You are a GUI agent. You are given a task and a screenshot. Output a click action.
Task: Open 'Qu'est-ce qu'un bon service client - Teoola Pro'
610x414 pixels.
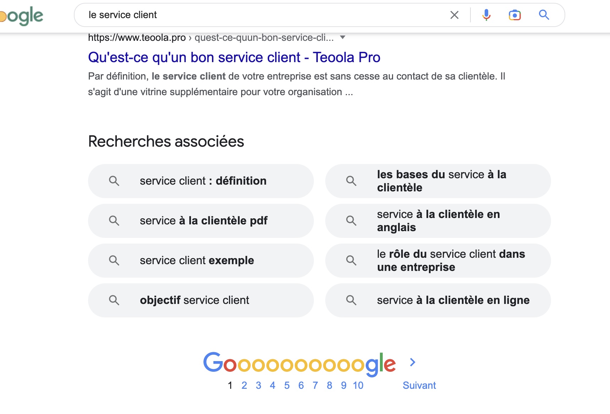click(x=234, y=58)
